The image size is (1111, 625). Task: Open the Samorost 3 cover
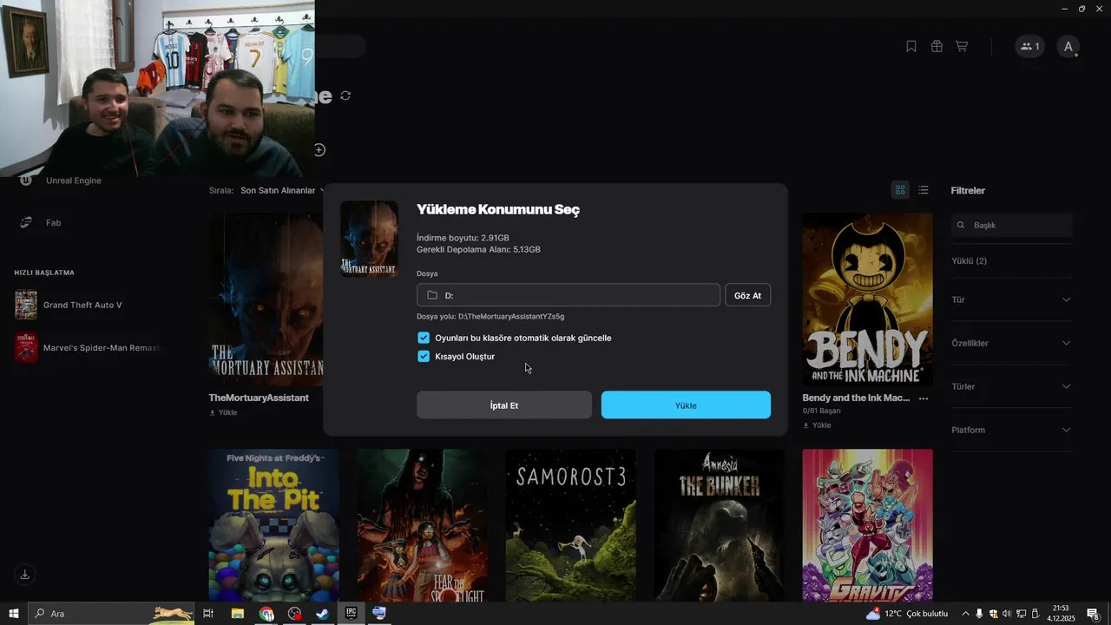[570, 525]
